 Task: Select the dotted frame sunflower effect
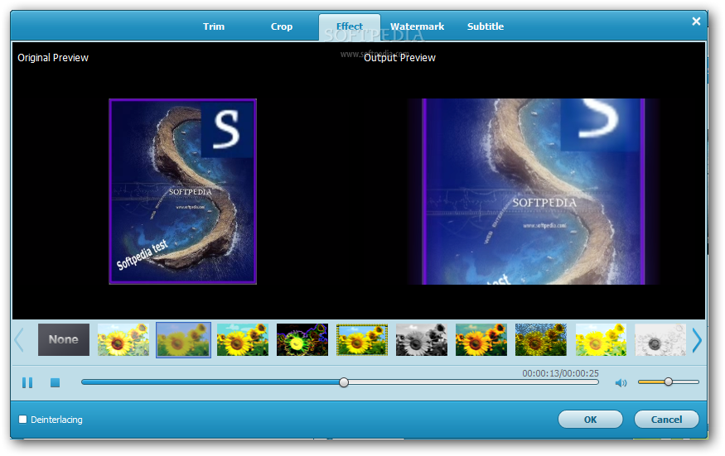coord(362,339)
